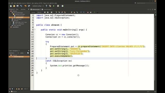Switch to the almacen.java editor tab
Screen dimensions: 165x93
tap(36, 9)
